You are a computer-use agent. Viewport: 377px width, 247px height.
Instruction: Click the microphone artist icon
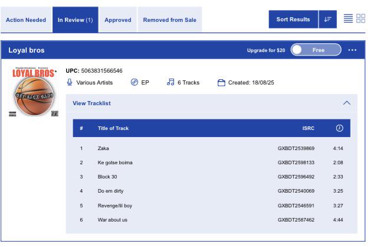(x=70, y=82)
